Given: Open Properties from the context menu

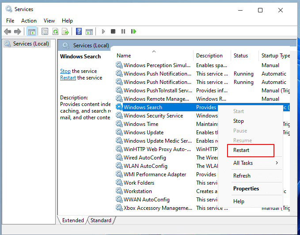Looking at the screenshot, I should coord(246,189).
